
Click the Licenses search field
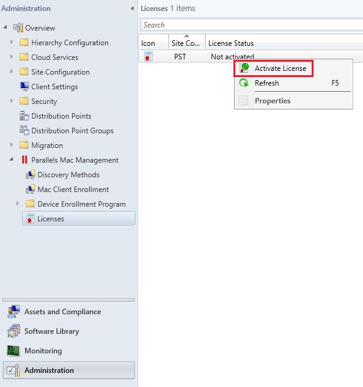coord(252,25)
